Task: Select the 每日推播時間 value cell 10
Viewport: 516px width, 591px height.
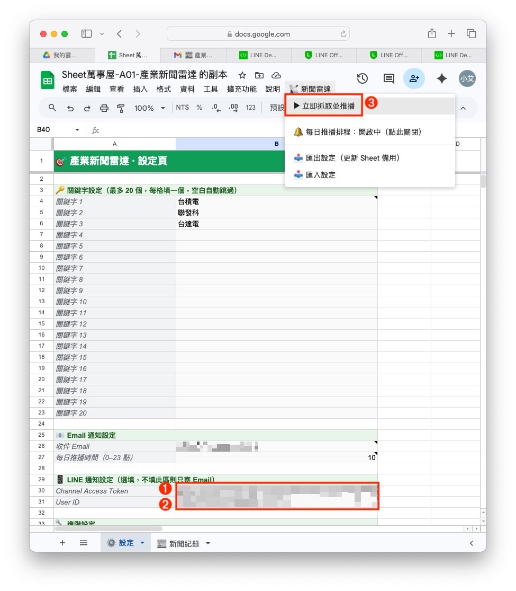Action: (277, 457)
